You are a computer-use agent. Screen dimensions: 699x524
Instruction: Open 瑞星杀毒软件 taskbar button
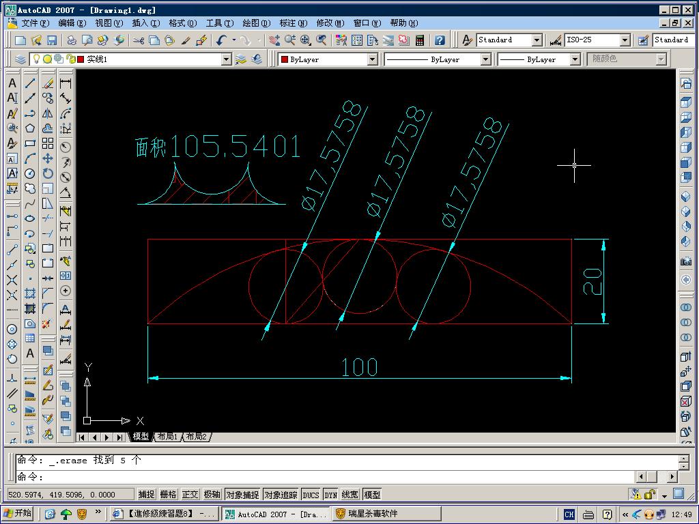tap(386, 514)
